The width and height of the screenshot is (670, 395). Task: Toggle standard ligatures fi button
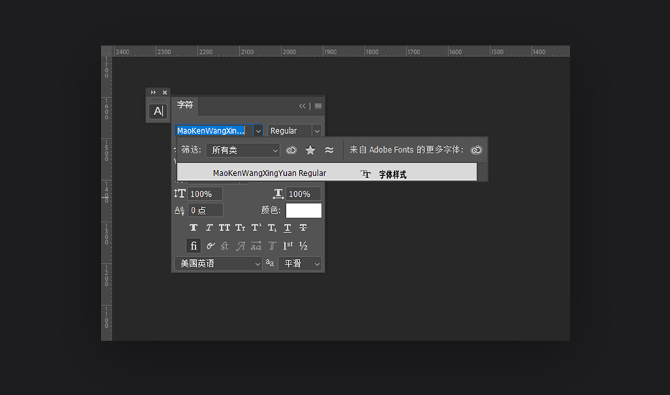(x=194, y=246)
